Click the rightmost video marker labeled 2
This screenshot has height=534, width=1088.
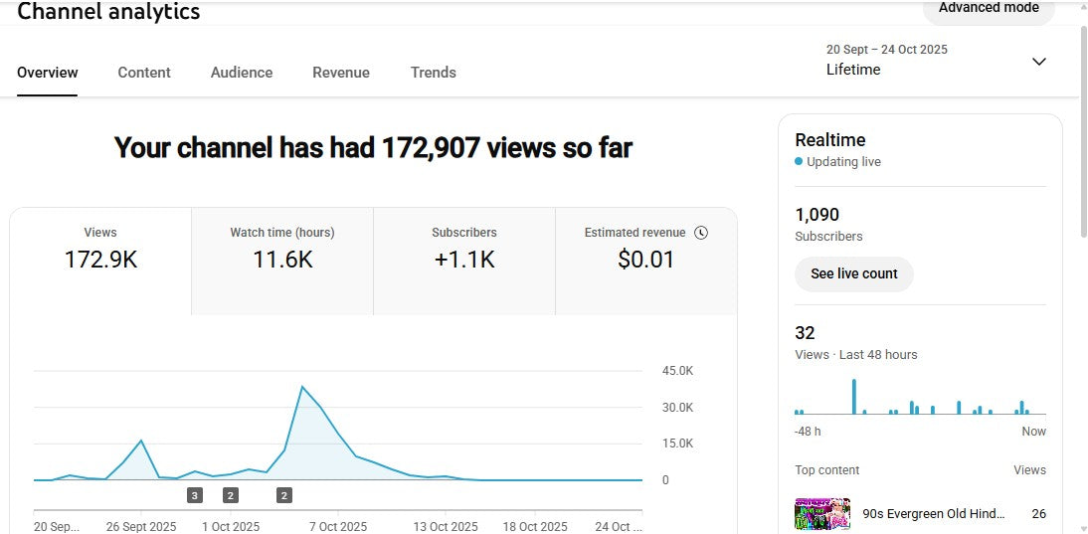coord(284,495)
